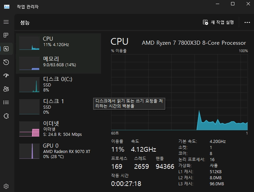This screenshot has height=192, width=254.
Task: Click the % 이용률 graph label
Action: (119, 51)
